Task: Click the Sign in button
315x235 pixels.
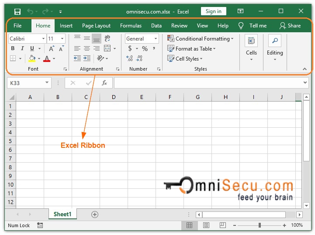Action: point(213,11)
